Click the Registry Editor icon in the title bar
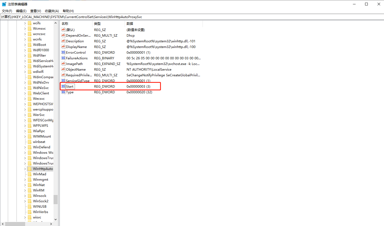 point(4,4)
